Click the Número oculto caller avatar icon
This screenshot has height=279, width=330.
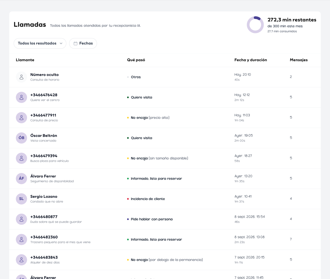point(21,77)
